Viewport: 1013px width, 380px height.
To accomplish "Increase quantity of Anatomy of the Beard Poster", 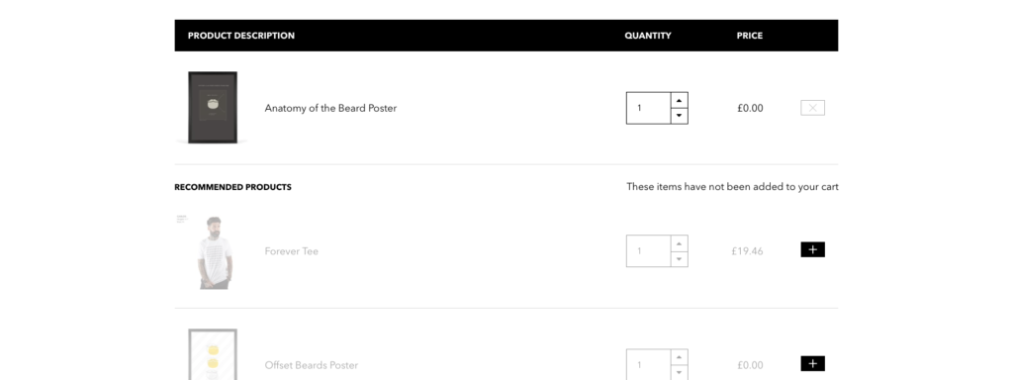I will (679, 100).
